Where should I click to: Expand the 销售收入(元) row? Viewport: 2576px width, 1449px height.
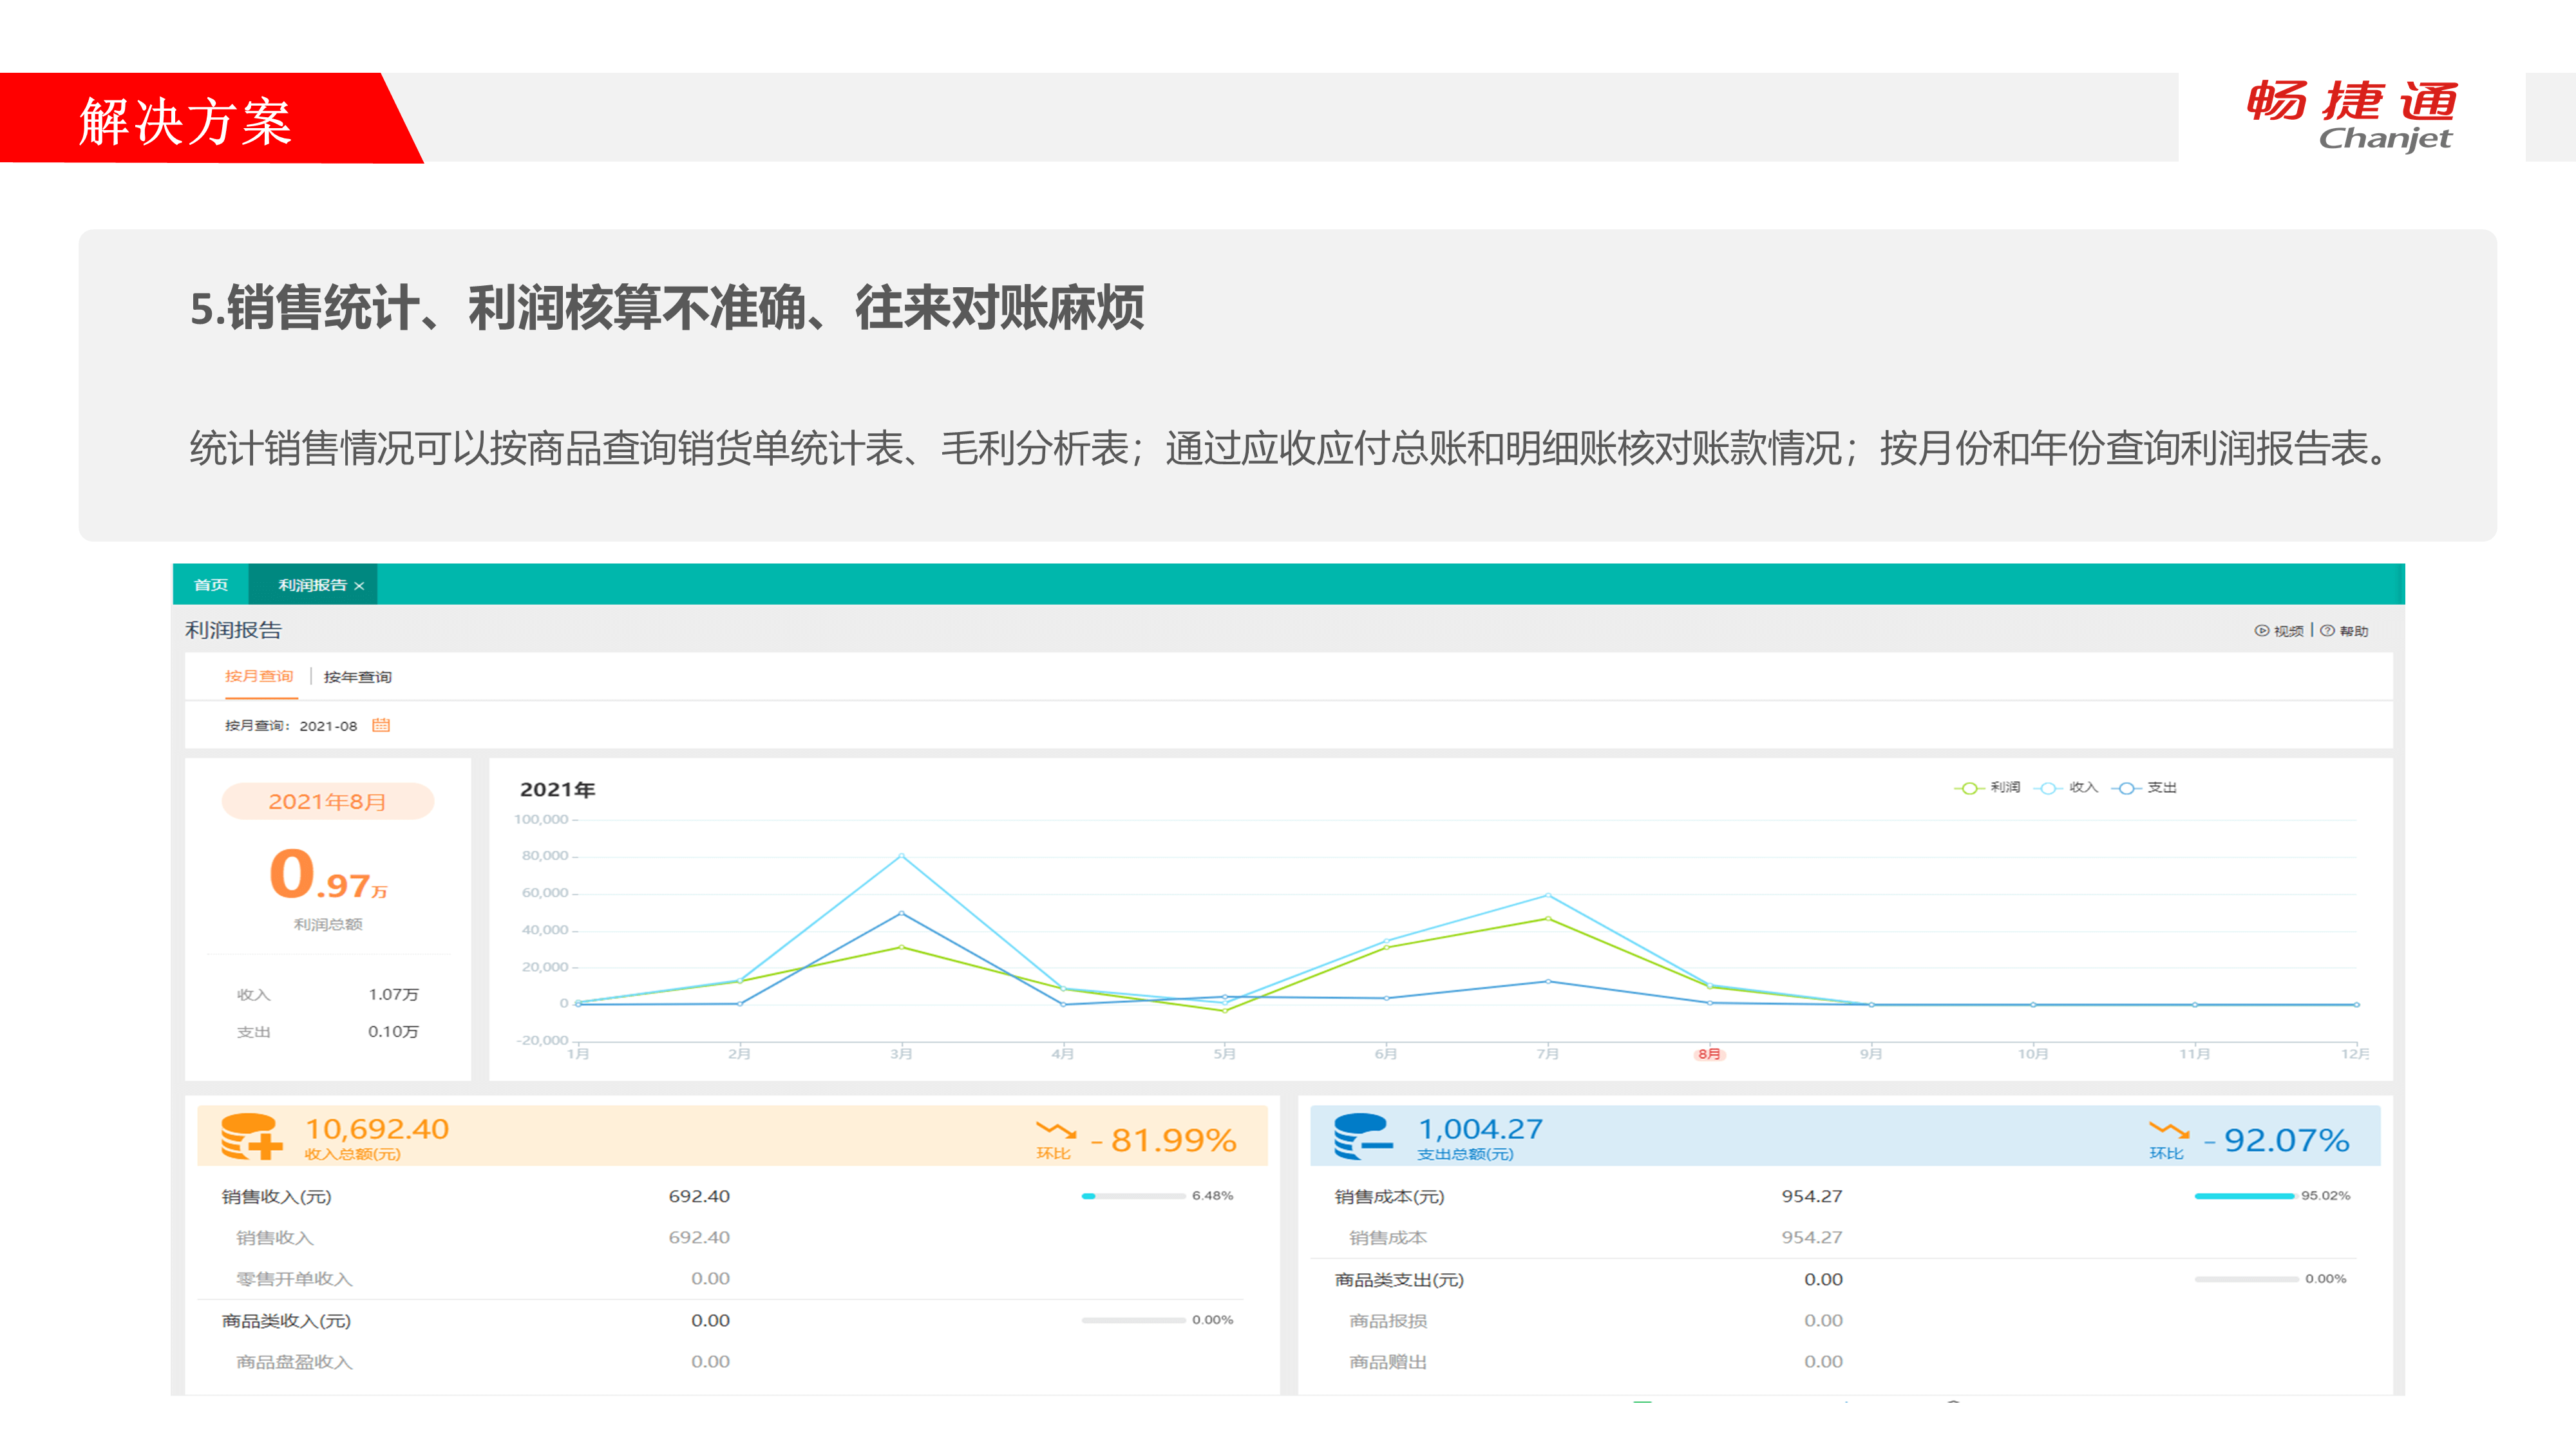tap(276, 1197)
